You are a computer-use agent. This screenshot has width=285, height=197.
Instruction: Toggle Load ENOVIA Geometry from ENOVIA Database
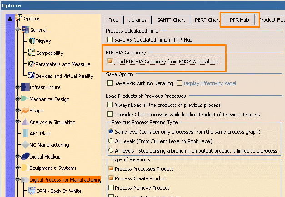click(x=110, y=61)
